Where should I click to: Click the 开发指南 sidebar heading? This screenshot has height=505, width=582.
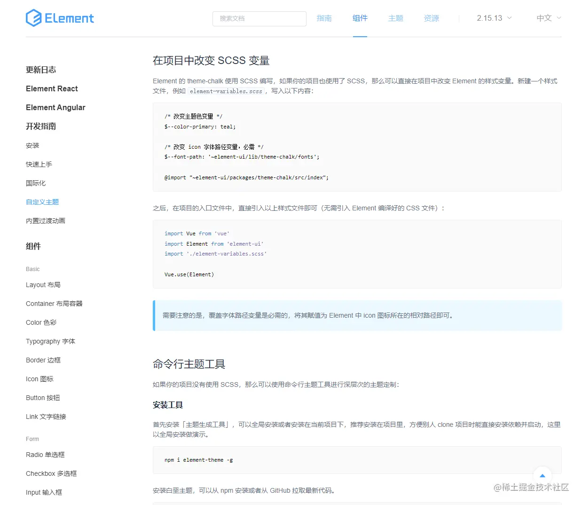point(41,126)
